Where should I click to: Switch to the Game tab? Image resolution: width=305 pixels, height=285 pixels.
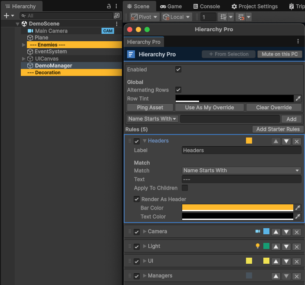pos(171,7)
